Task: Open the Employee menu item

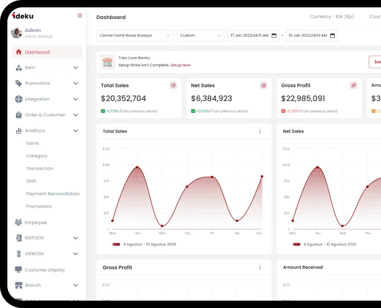Action: tap(36, 222)
